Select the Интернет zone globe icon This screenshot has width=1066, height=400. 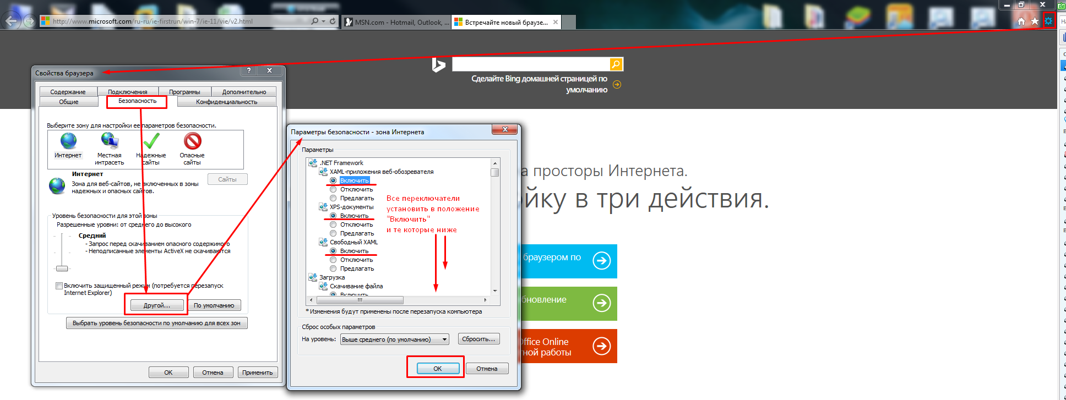[x=68, y=141]
